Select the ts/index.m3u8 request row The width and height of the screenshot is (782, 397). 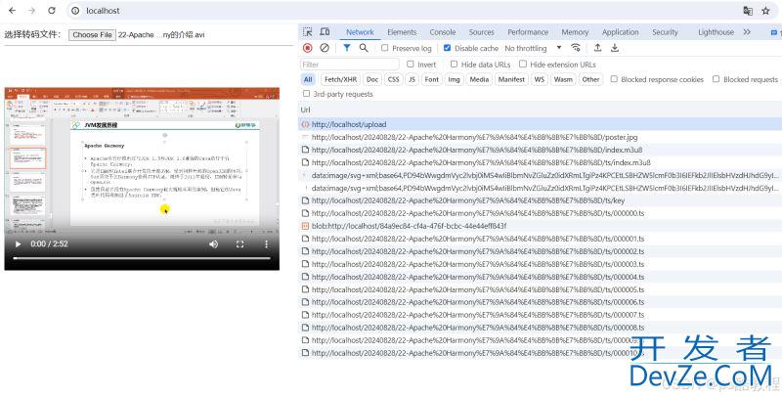(540, 162)
